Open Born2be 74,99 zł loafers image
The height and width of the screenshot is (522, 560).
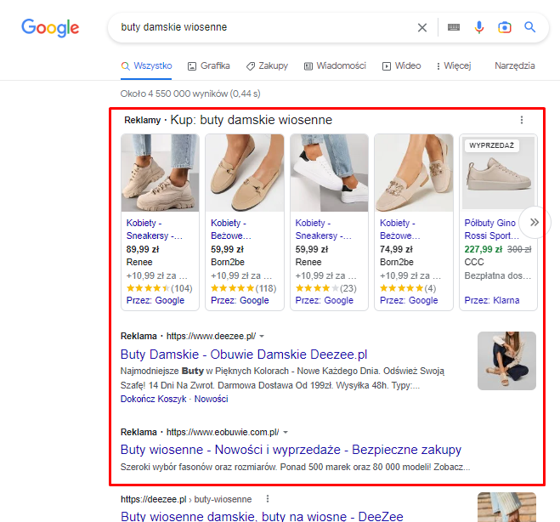click(414, 173)
